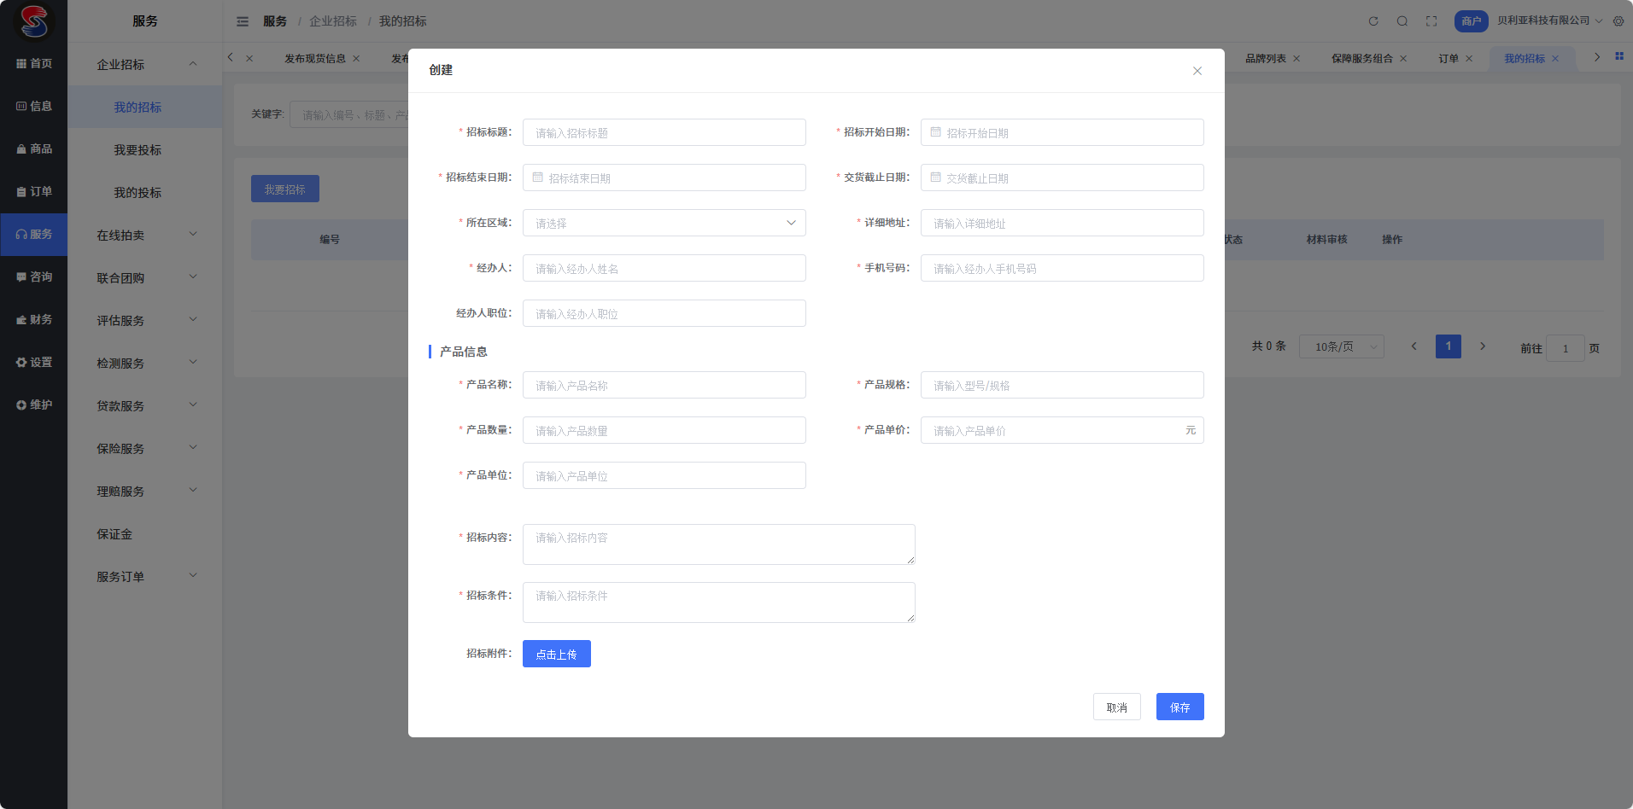The image size is (1633, 809).
Task: Click the 取消 button
Action: tap(1116, 707)
